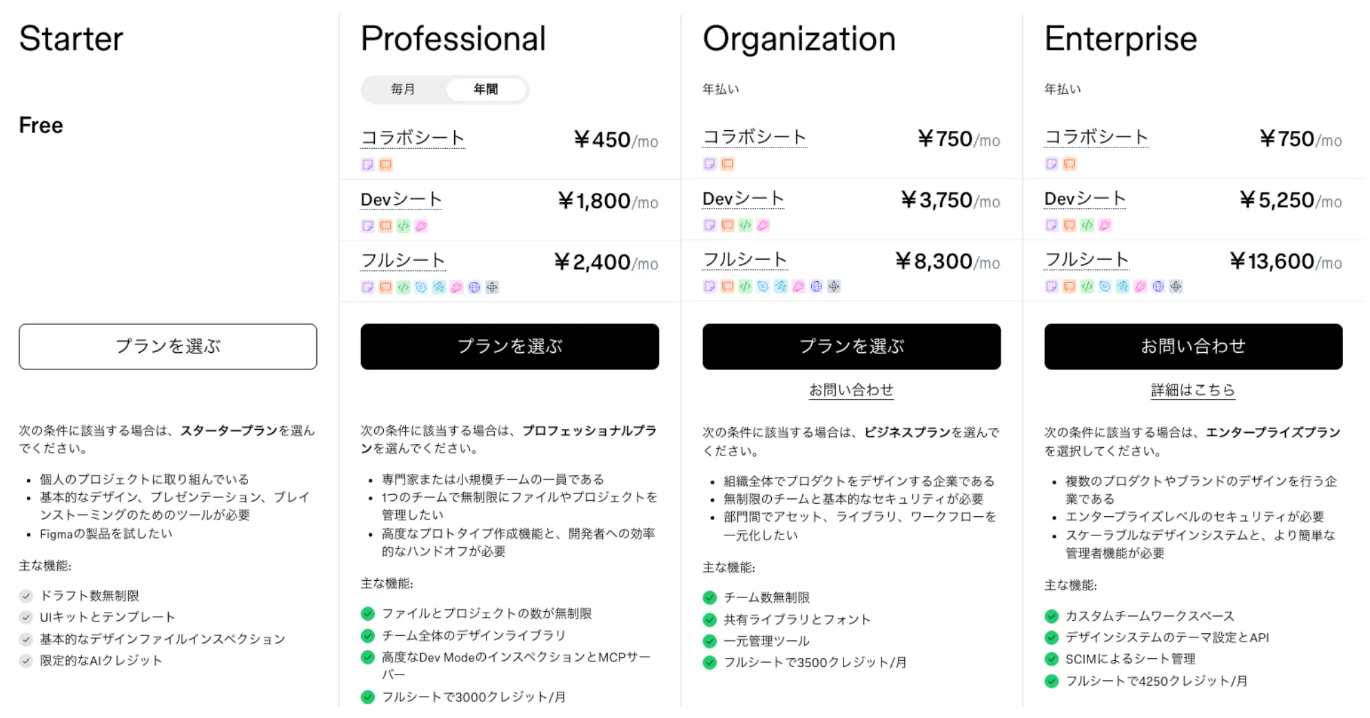Open the コラボシート details in the Professional column

pyautogui.click(x=412, y=138)
